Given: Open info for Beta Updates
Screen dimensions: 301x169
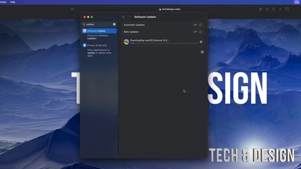Looking at the screenshot, I should point(200,32).
